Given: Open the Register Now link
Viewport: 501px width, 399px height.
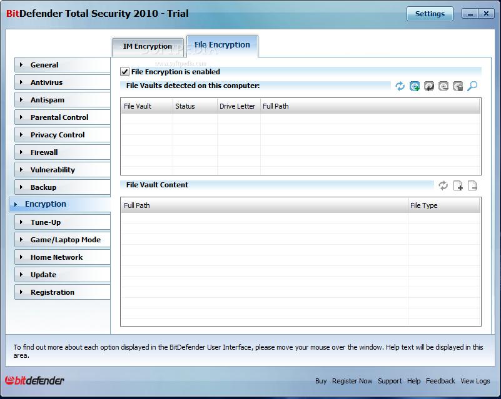Looking at the screenshot, I should tap(352, 381).
